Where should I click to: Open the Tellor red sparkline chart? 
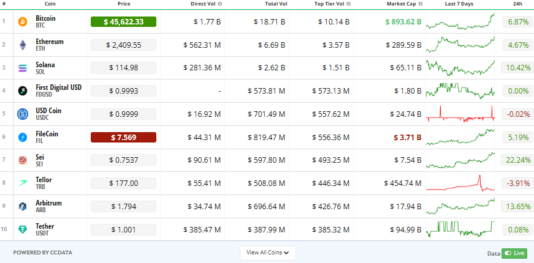pyautogui.click(x=460, y=183)
